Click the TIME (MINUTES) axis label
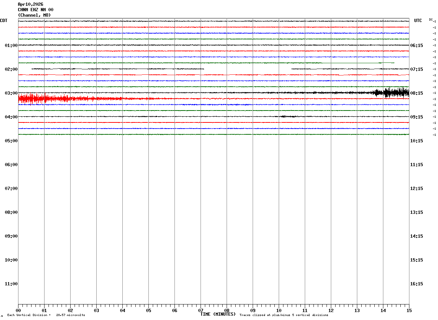The width and height of the screenshot is (438, 320). 218,314
